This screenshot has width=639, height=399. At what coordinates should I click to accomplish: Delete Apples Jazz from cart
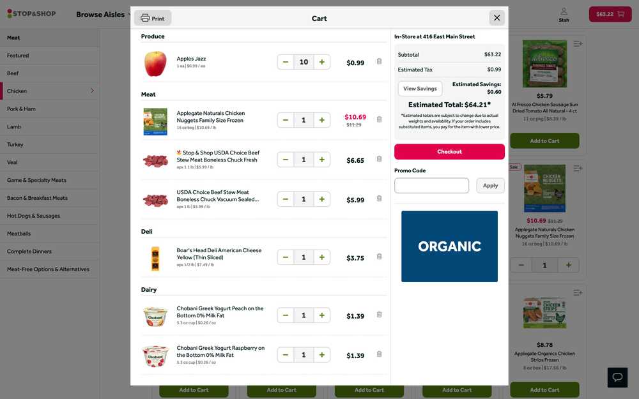point(379,62)
